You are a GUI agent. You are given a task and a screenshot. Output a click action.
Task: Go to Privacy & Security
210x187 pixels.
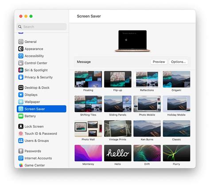tap(42, 77)
